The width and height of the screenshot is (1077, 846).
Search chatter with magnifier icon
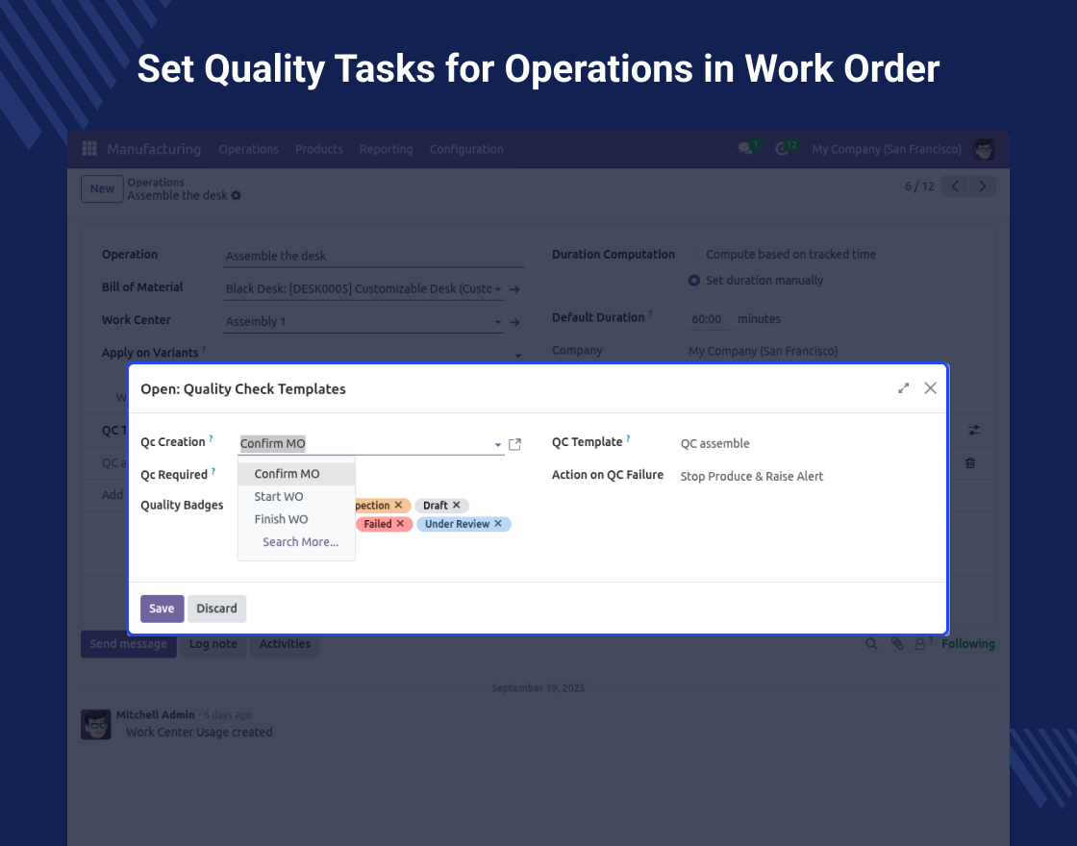click(x=871, y=643)
